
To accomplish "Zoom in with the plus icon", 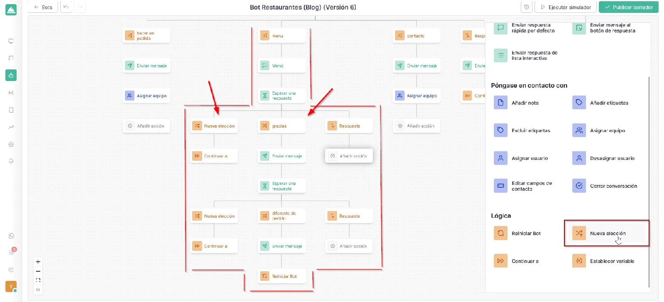I will click(x=38, y=262).
